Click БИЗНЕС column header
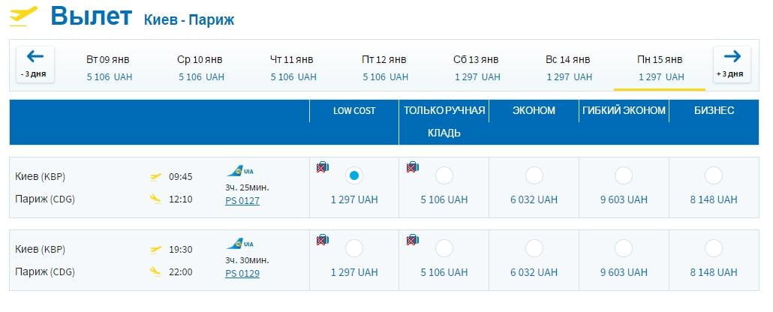This screenshot has height=312, width=773. pos(714,111)
